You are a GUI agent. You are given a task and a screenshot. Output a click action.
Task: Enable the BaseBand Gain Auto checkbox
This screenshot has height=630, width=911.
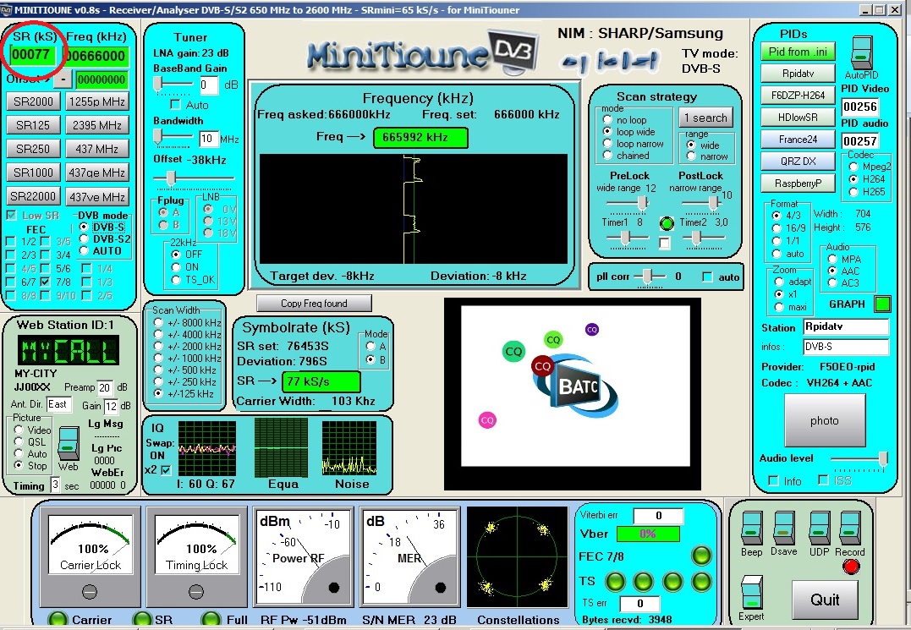click(175, 105)
